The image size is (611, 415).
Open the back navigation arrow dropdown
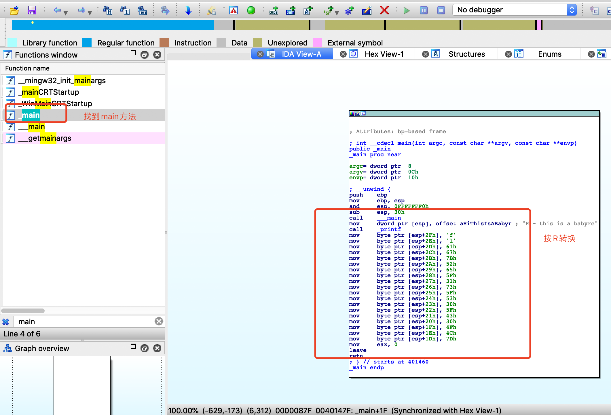(x=66, y=13)
